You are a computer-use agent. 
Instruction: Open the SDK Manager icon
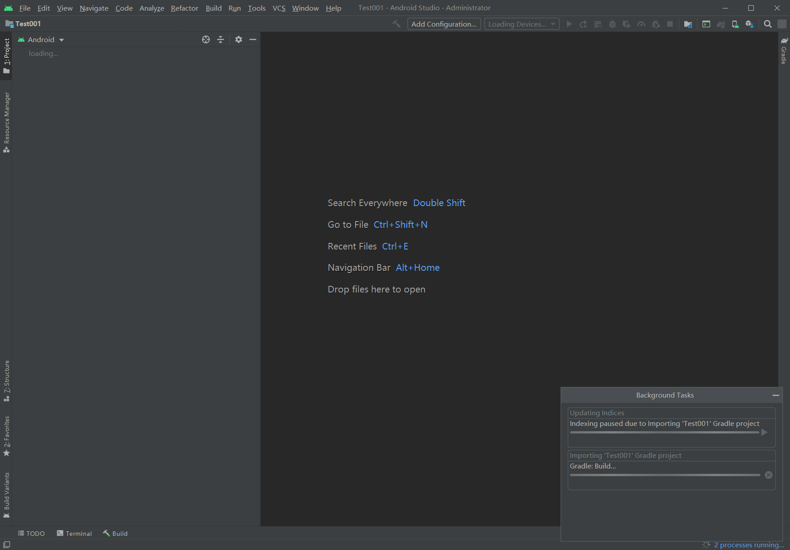(749, 24)
